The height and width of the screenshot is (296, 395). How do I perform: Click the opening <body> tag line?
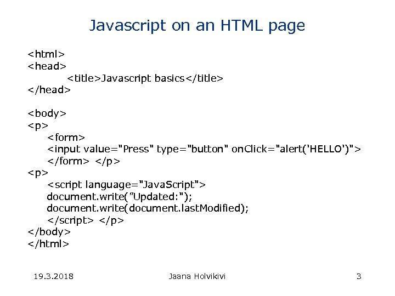click(x=47, y=113)
